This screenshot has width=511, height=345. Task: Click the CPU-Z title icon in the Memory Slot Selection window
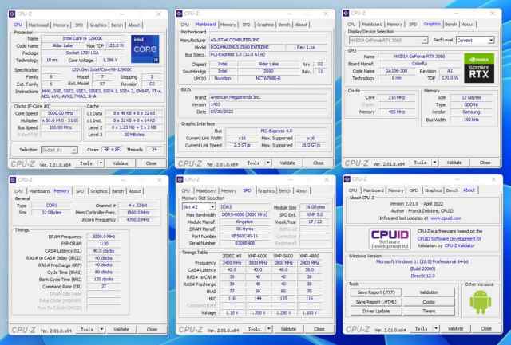pyautogui.click(x=180, y=179)
